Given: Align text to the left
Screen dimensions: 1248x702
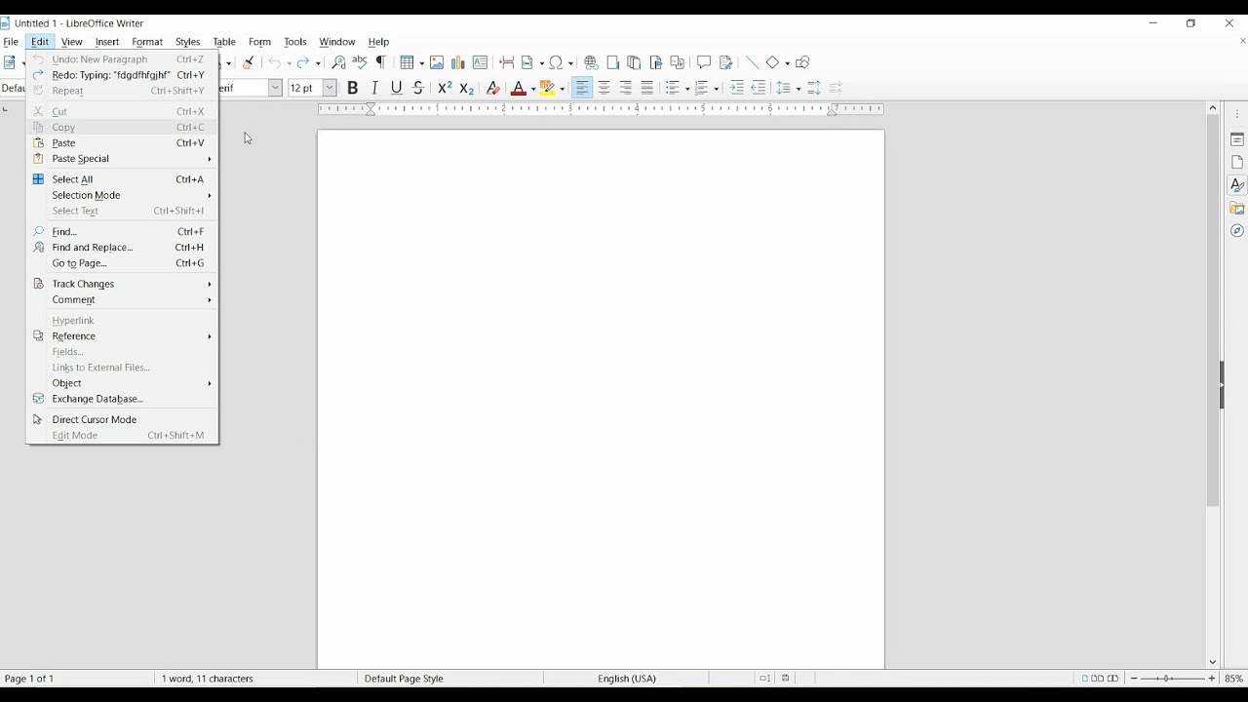Looking at the screenshot, I should coord(582,88).
